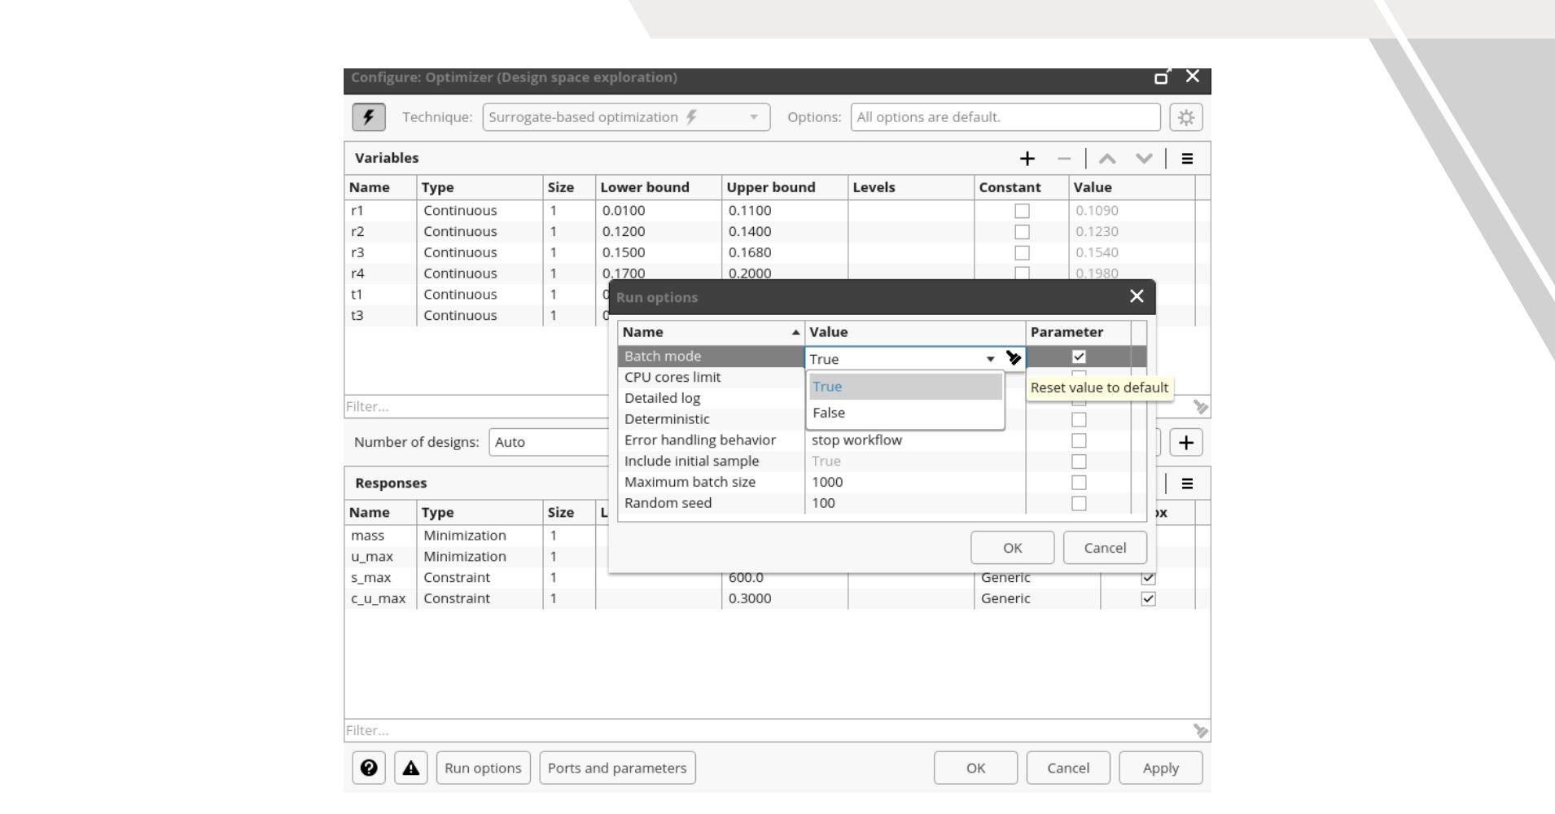
Task: Click the warning triangle icon
Action: pos(411,768)
